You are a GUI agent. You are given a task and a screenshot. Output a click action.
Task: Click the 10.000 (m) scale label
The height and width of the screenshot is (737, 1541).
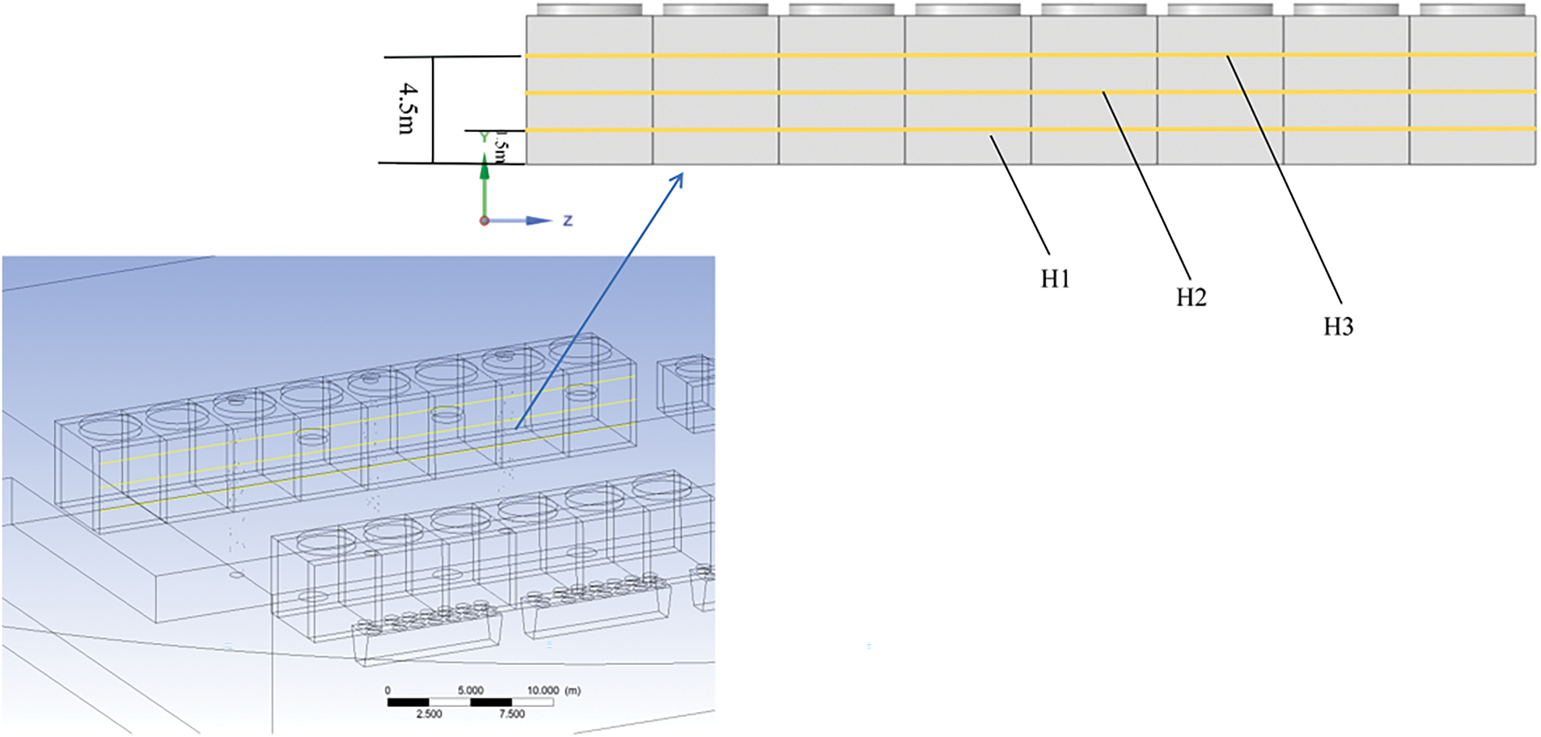(553, 690)
